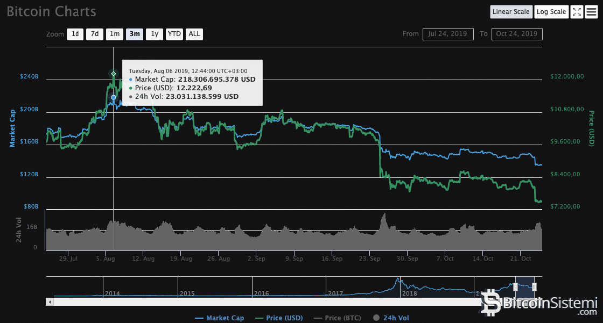Choose the 7d zoom range
The height and width of the screenshot is (323, 603).
click(x=95, y=34)
